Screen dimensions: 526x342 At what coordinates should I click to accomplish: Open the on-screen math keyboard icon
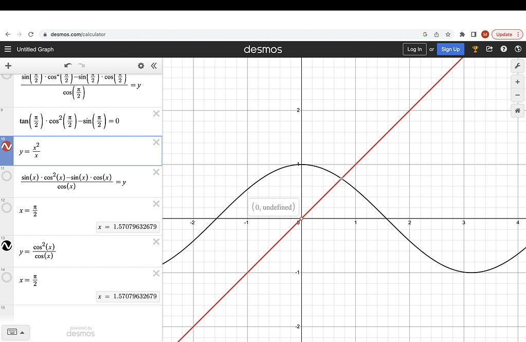pos(13,332)
